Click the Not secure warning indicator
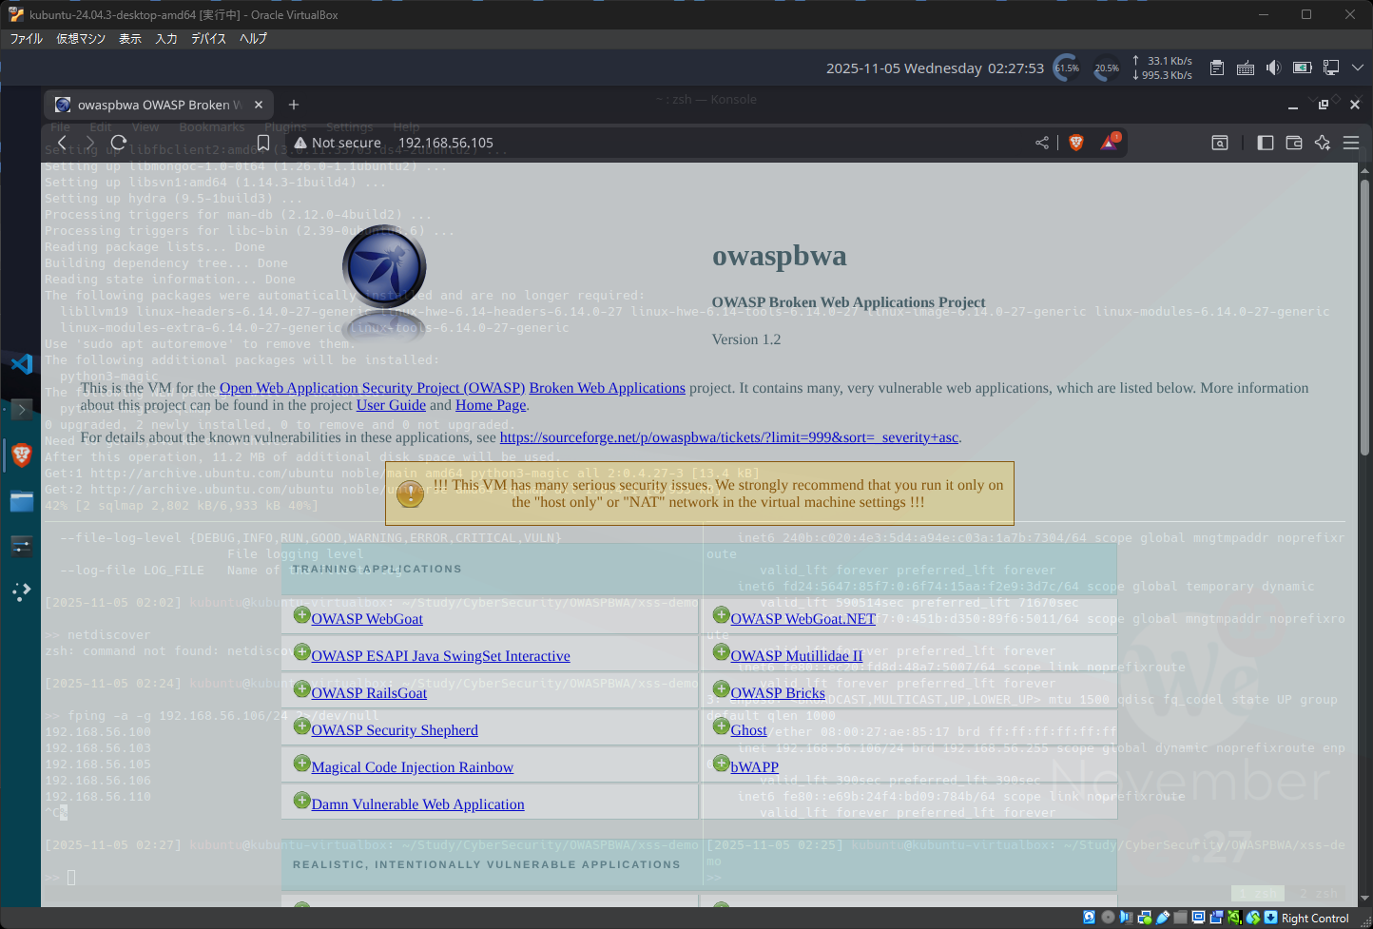The image size is (1373, 929). click(x=338, y=143)
